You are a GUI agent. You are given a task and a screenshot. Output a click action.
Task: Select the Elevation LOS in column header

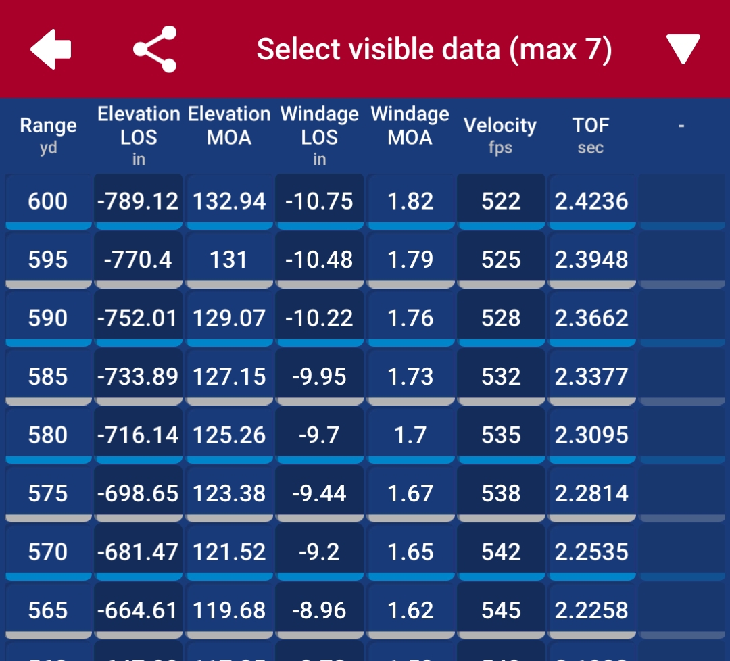[139, 135]
